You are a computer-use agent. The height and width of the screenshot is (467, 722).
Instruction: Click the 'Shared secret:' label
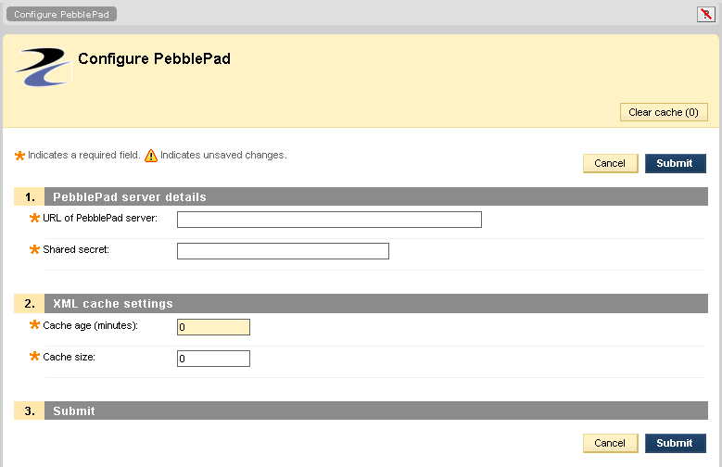pyautogui.click(x=76, y=249)
